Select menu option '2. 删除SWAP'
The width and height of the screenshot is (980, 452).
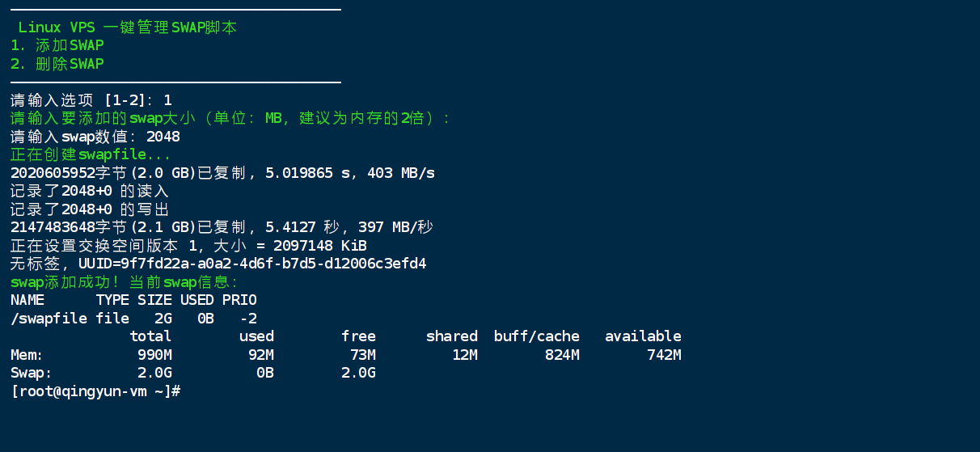[57, 64]
